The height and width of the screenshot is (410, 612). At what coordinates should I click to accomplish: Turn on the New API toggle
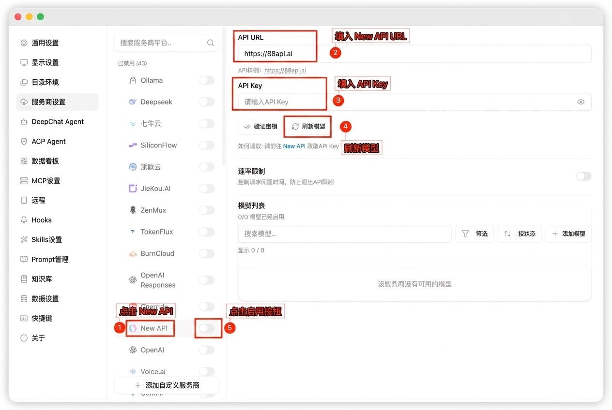pyautogui.click(x=207, y=328)
